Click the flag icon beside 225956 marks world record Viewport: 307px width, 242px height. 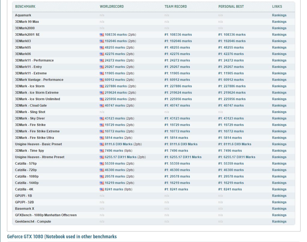102,99
